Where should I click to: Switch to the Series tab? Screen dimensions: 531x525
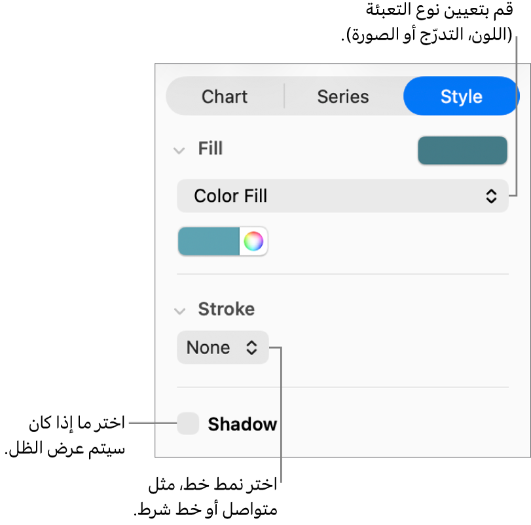tap(343, 96)
